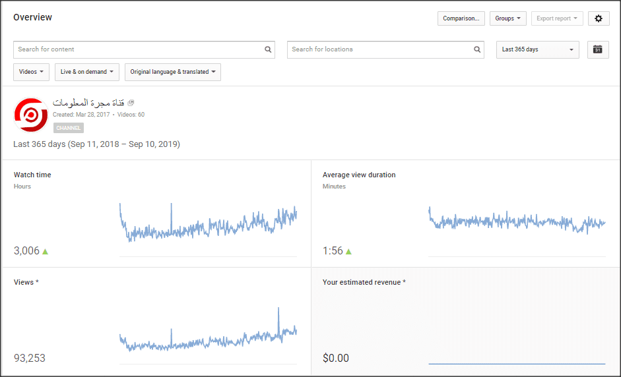The image size is (621, 377).
Task: Open the Last 365 days range dropdown
Action: [x=537, y=49]
